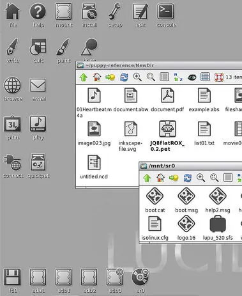Toggle hidden files eye icon in NewDir
This screenshot has width=242, height=296.
click(192, 77)
